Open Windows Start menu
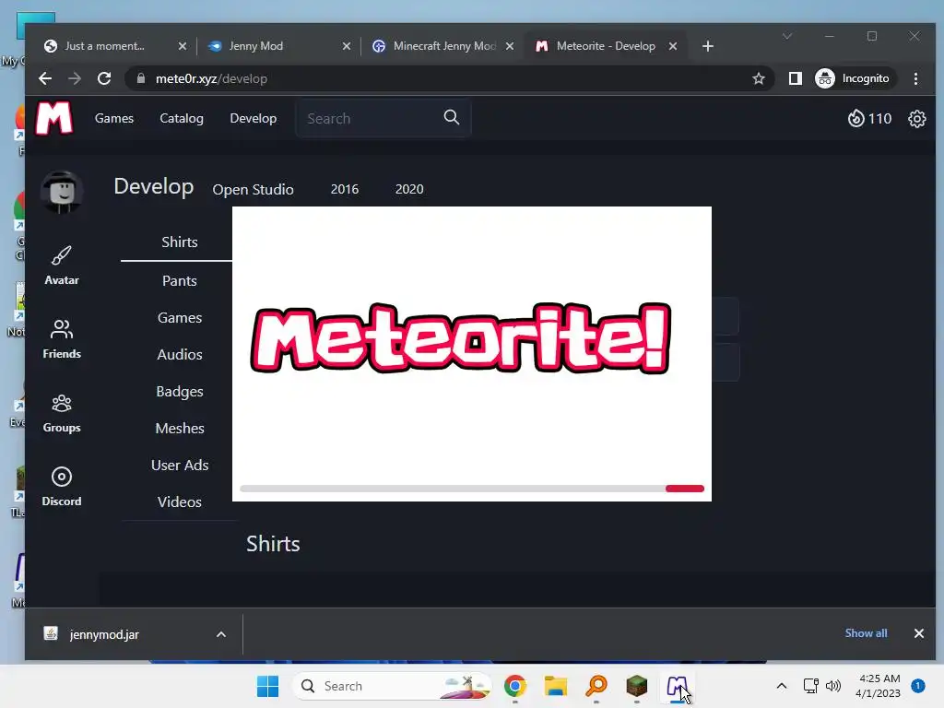944x708 pixels. coord(268,686)
